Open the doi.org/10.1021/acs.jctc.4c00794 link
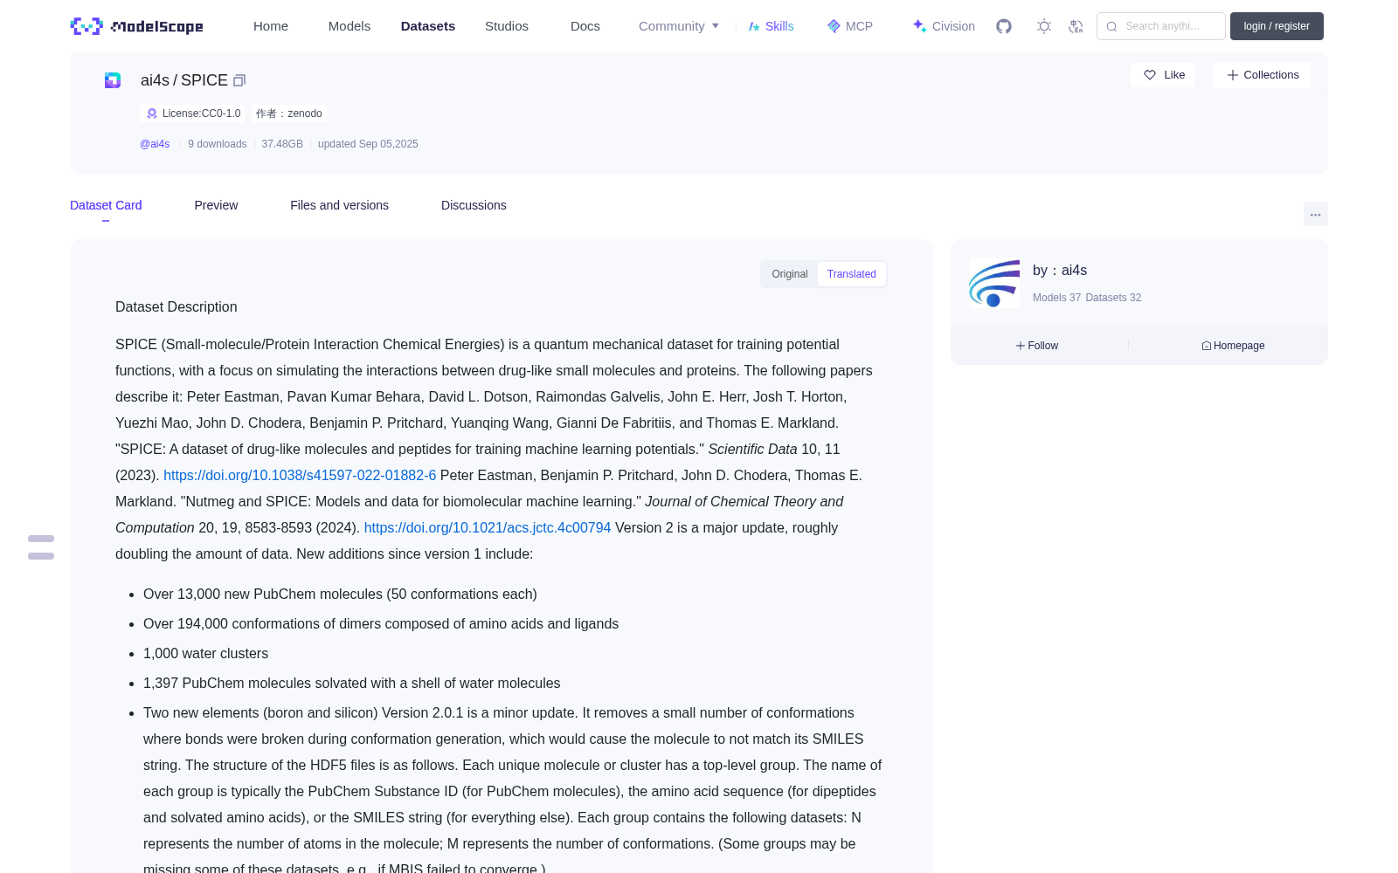 [x=488, y=527]
